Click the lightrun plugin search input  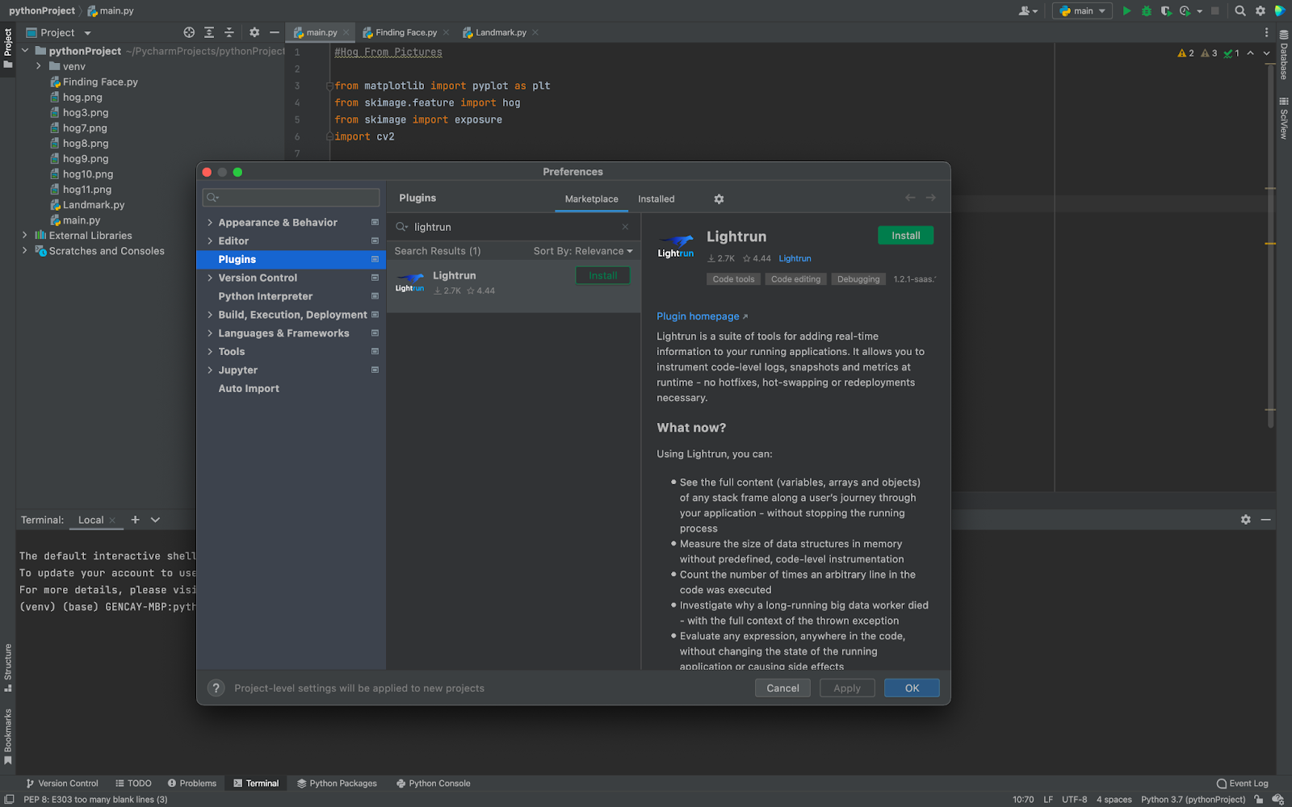point(512,227)
